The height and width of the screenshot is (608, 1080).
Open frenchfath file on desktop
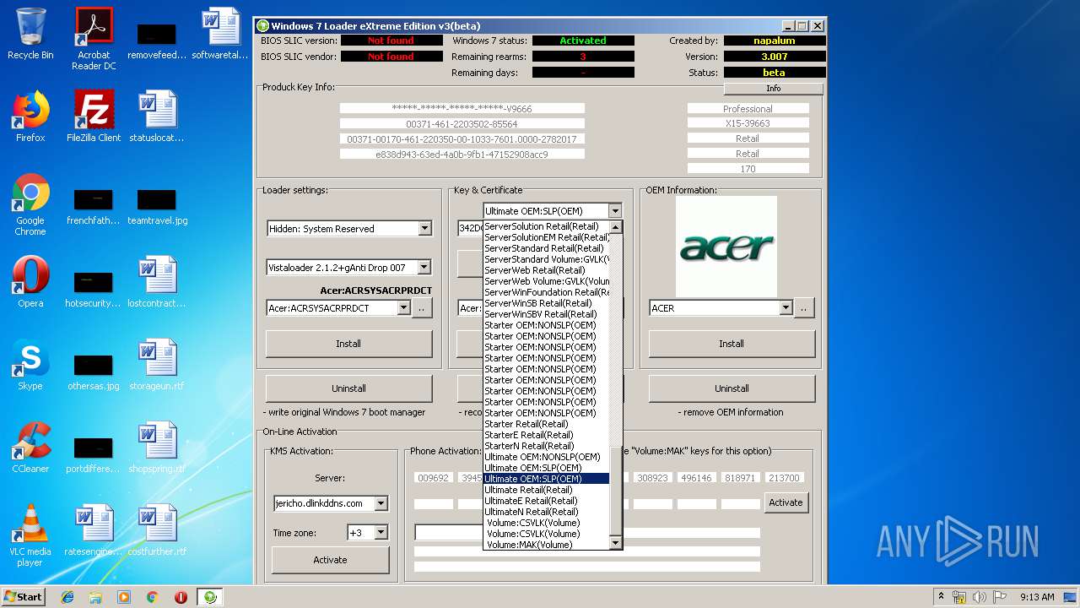[x=94, y=205]
